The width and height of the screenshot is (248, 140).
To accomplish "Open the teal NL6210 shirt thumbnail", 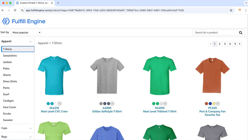I will point(54,75).
